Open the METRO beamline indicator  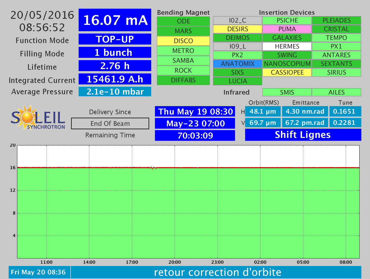click(x=183, y=51)
